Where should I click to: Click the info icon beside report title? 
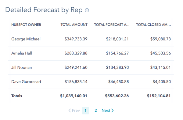point(87,10)
